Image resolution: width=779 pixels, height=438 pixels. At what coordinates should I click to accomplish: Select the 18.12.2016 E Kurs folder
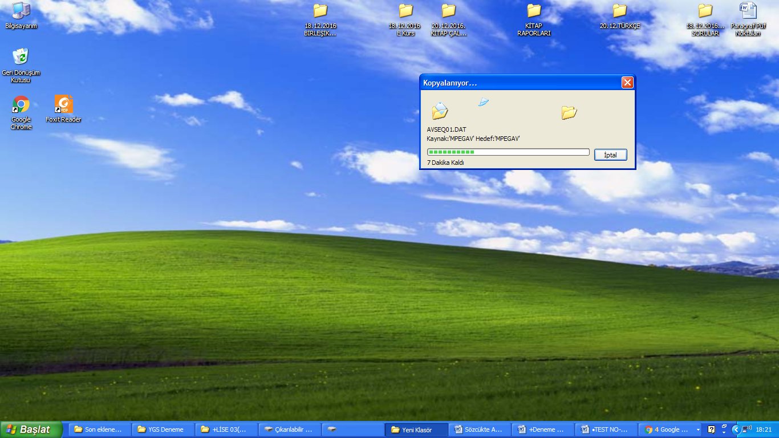coord(405,11)
